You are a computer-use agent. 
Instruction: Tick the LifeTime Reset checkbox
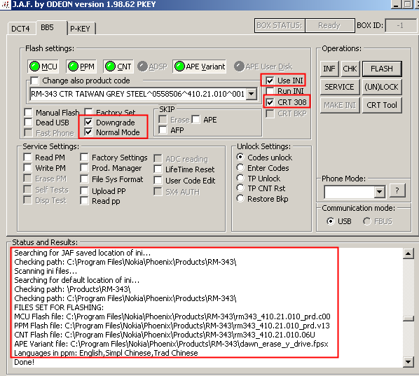coord(158,169)
